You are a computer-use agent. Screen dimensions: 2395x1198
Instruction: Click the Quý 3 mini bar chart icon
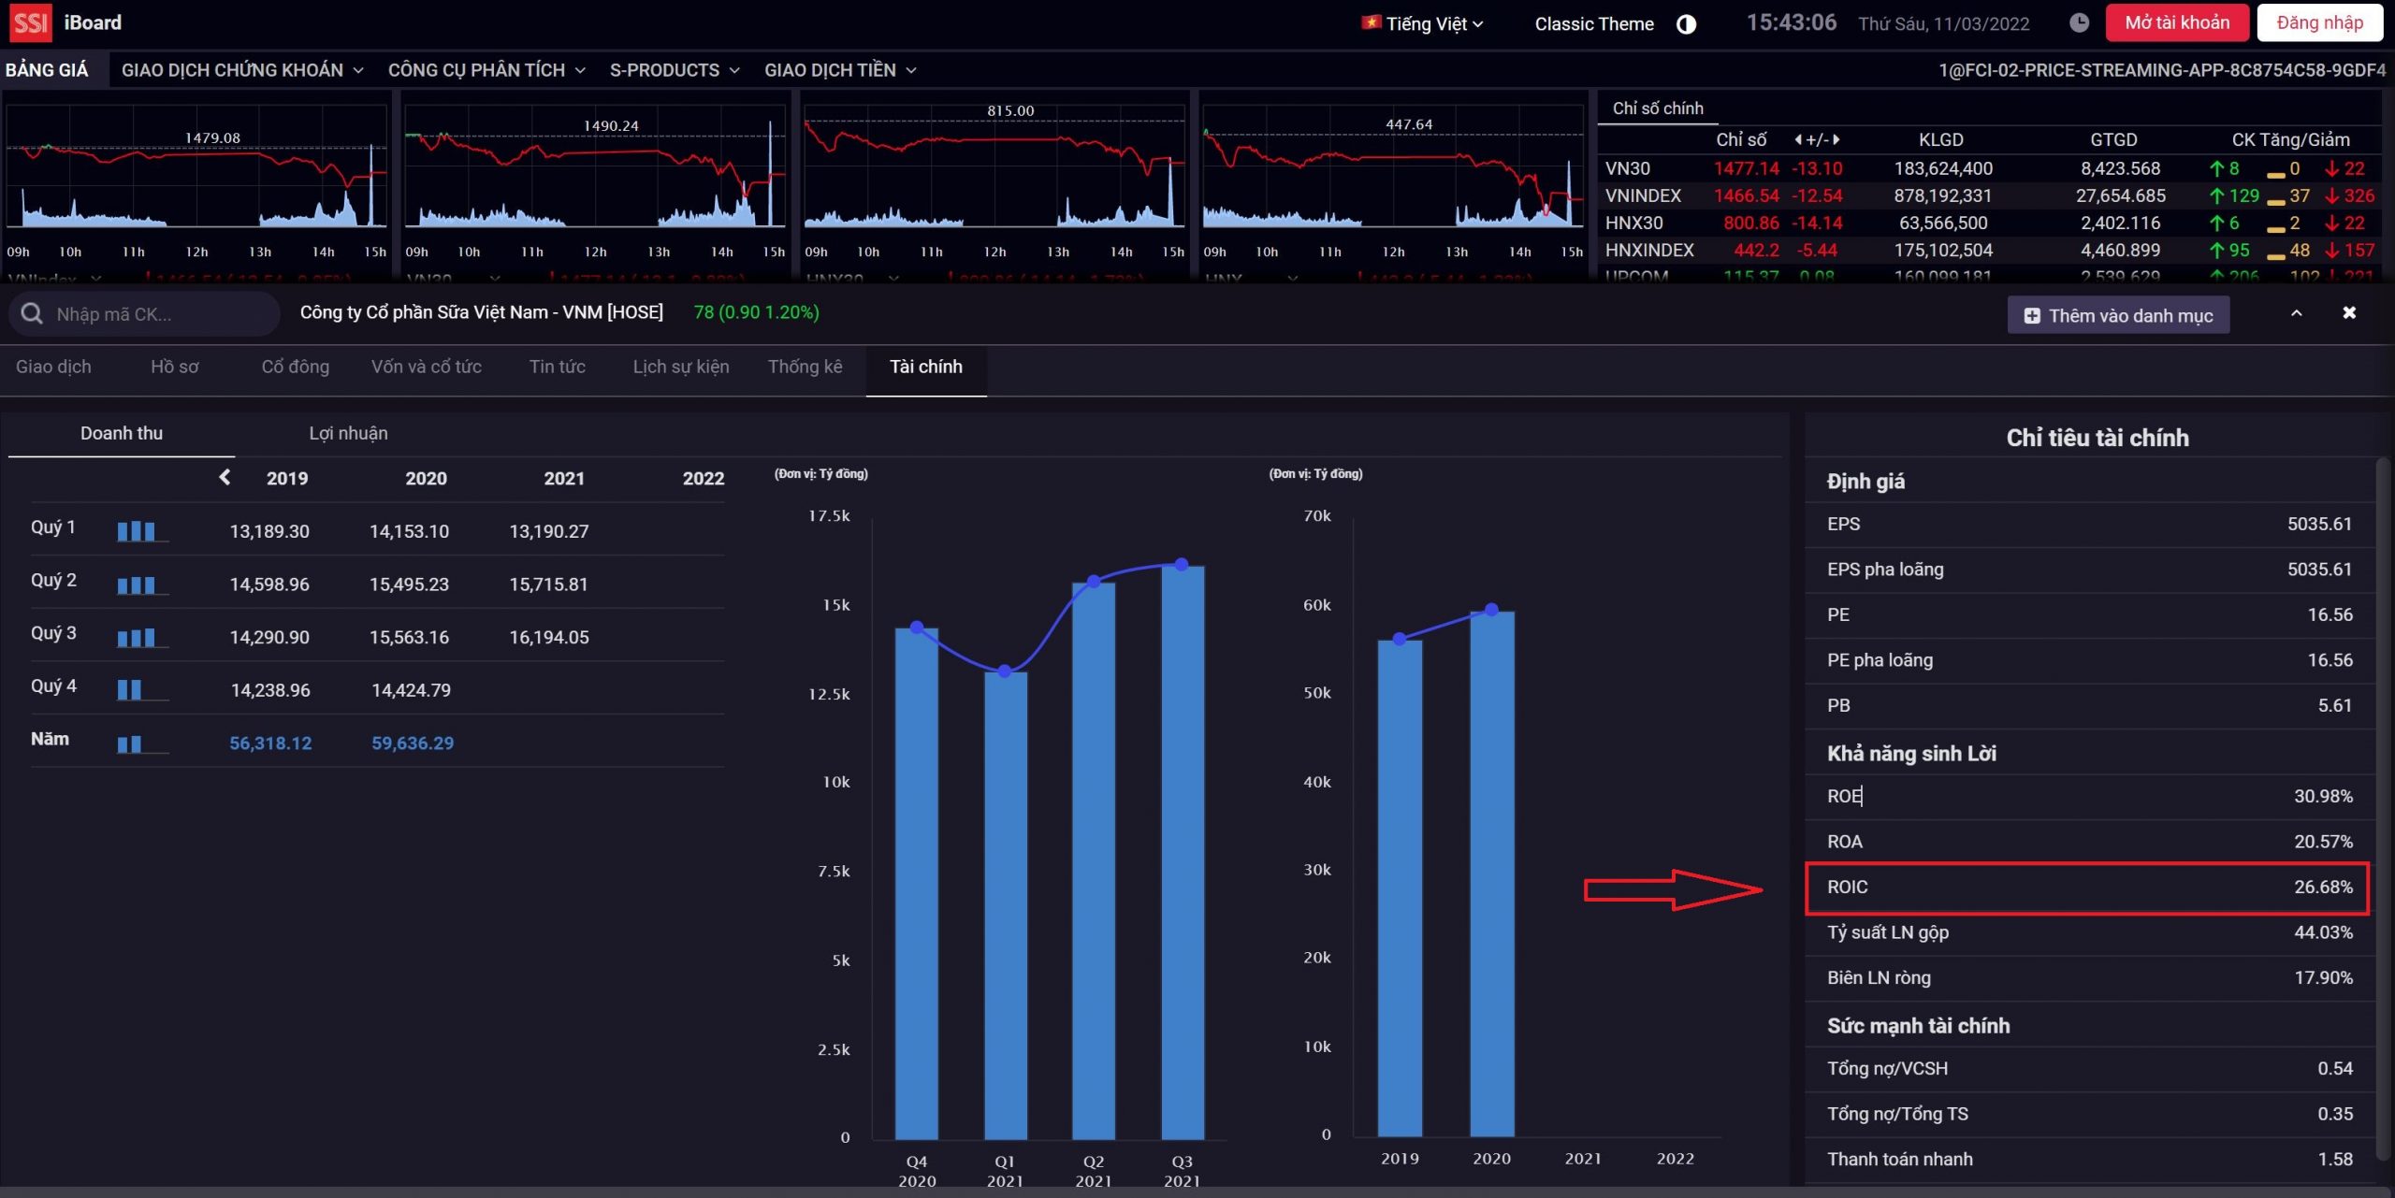tap(142, 638)
